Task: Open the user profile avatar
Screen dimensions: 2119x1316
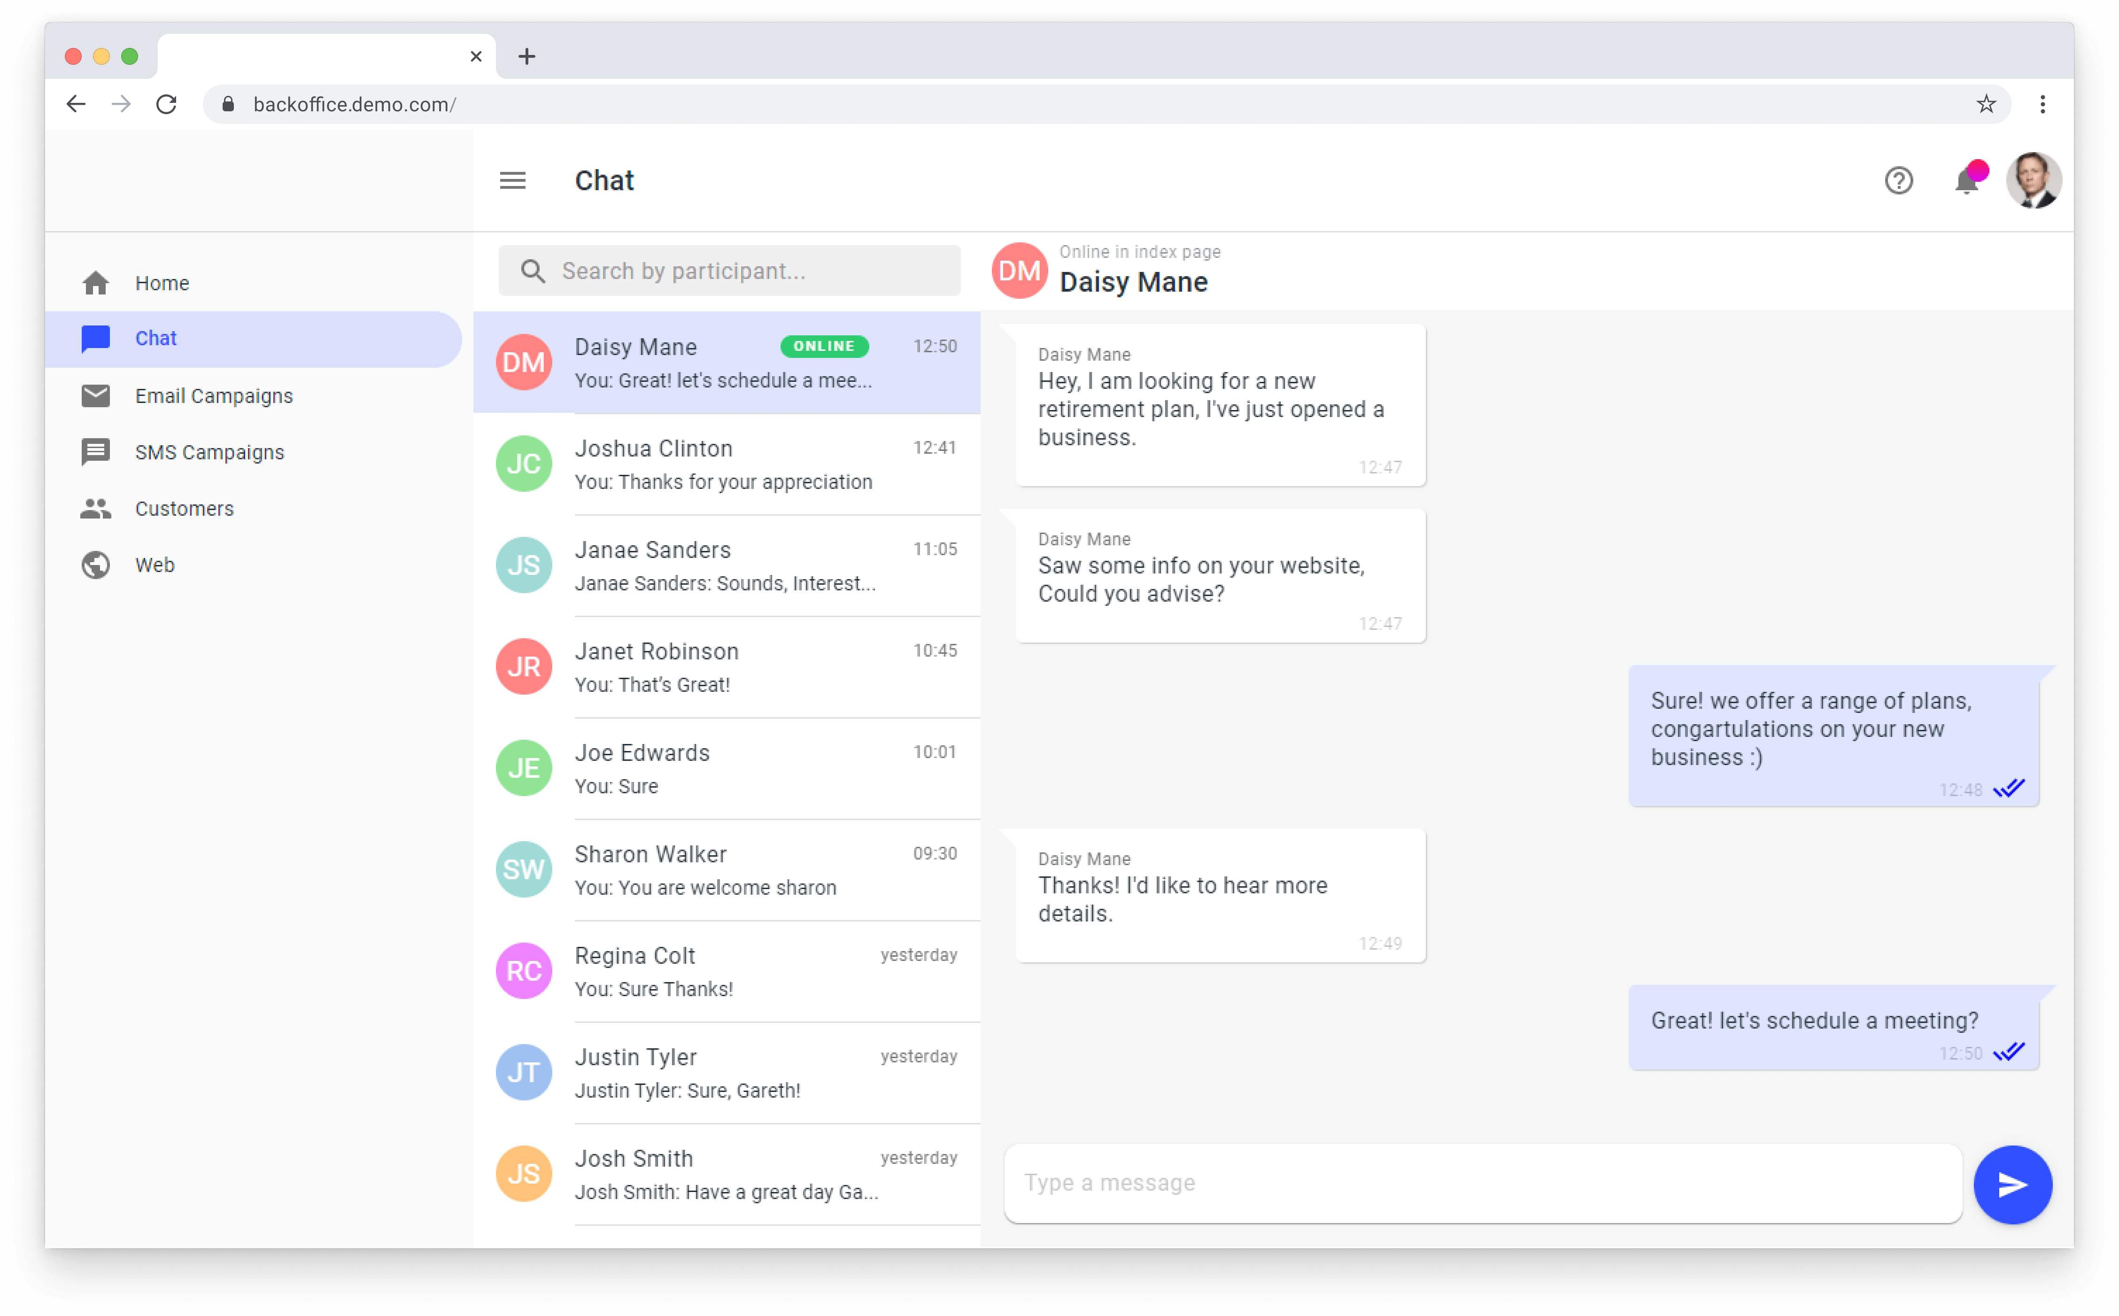Action: click(2033, 180)
